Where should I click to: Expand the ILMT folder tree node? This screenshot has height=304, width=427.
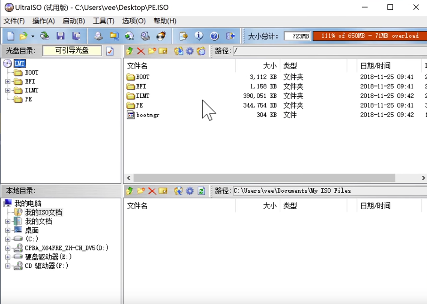point(8,90)
